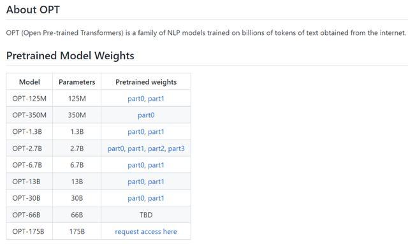
Task: Open part1 link in OPT-2.7B row
Action: click(x=136, y=148)
